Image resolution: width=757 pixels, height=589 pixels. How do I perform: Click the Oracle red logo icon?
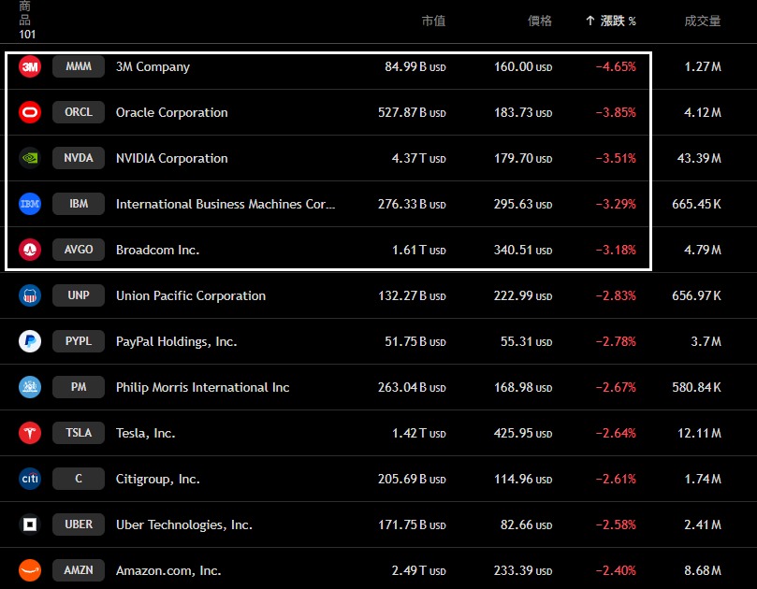[30, 112]
